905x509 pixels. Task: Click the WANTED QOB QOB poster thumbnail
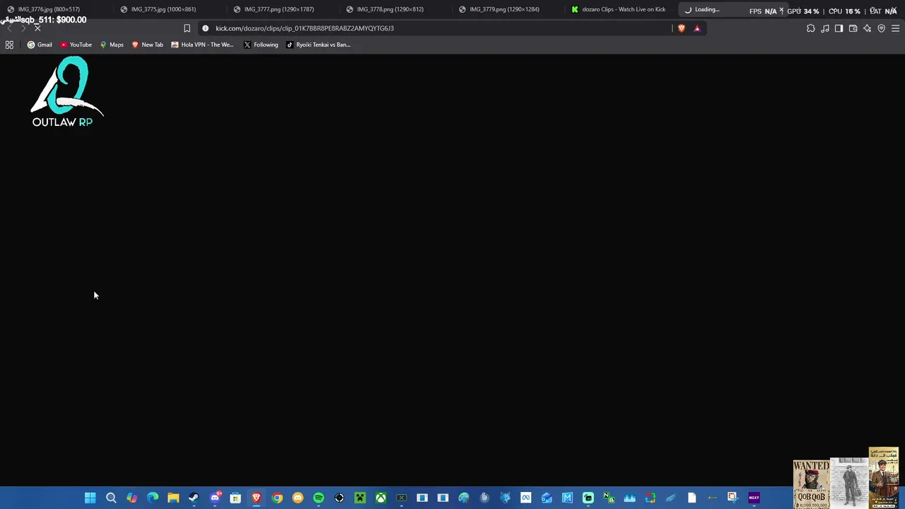point(811,484)
